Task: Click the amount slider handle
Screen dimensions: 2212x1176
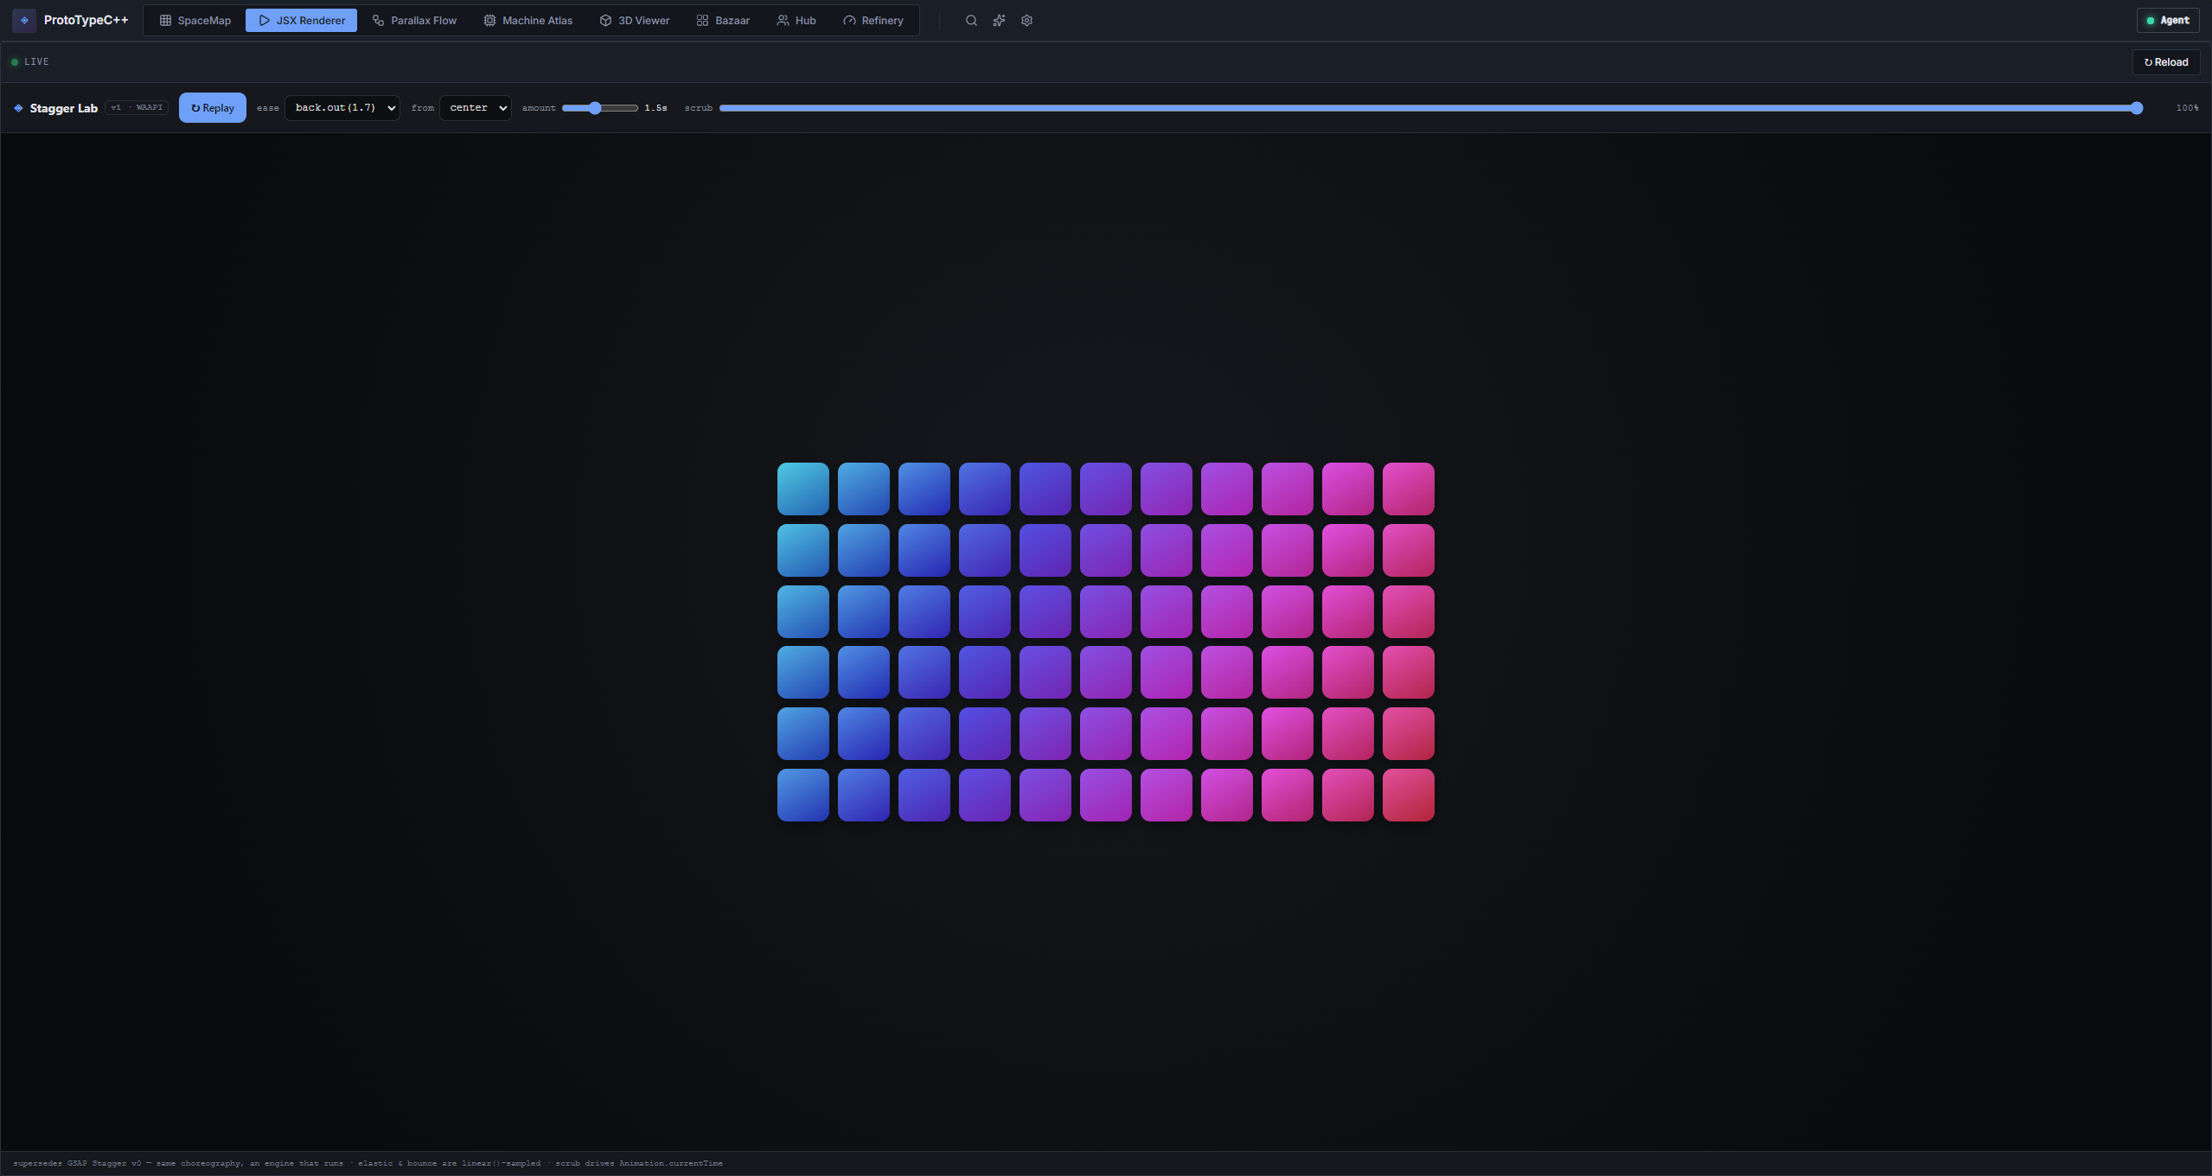Action: (595, 108)
